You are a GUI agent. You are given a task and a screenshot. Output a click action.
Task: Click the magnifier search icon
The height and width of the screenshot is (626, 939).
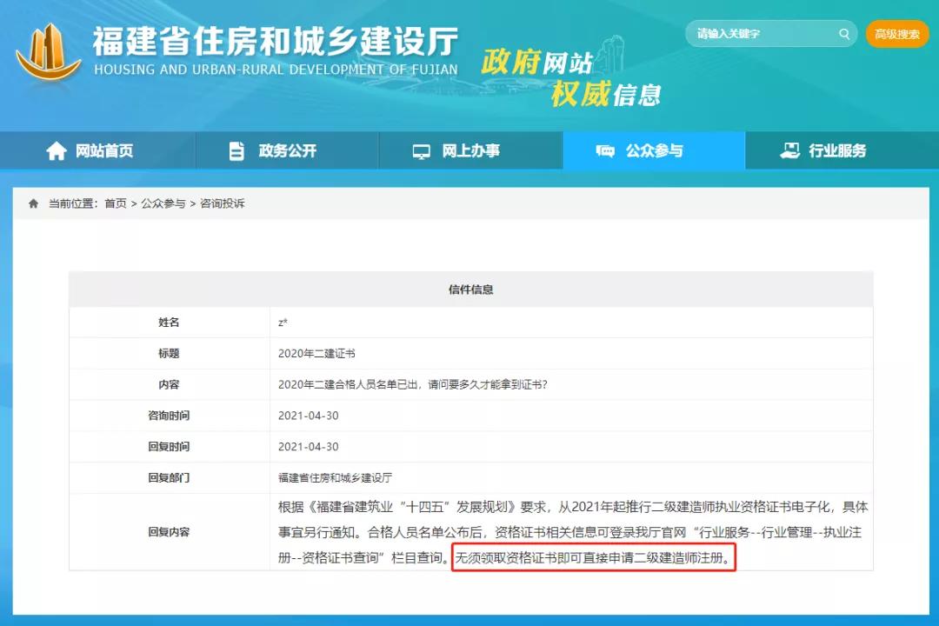pos(843,34)
